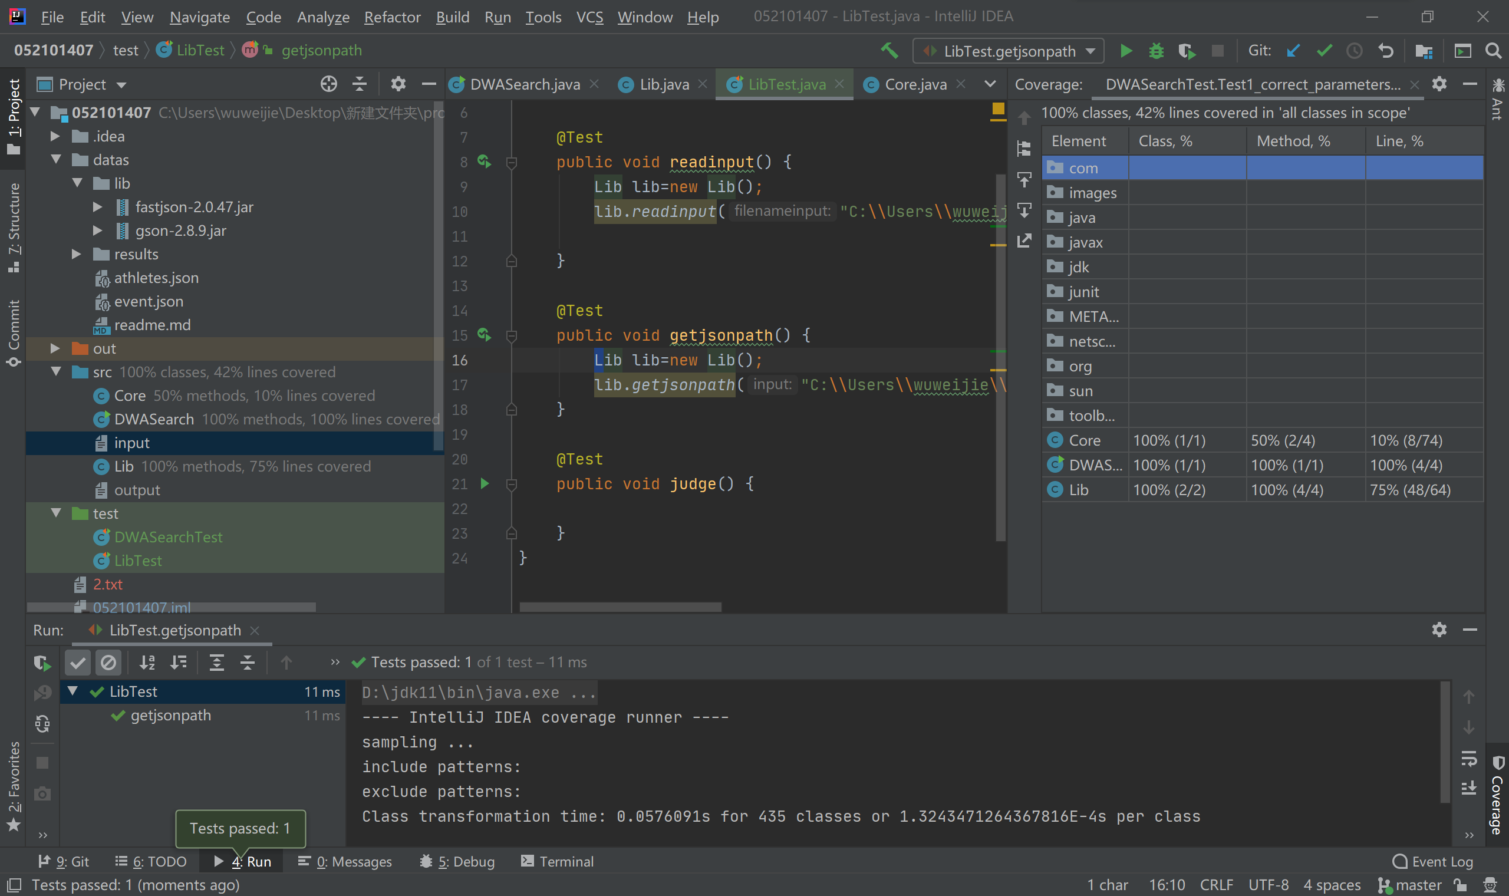Toggle the Favorites side tool window

(x=14, y=787)
